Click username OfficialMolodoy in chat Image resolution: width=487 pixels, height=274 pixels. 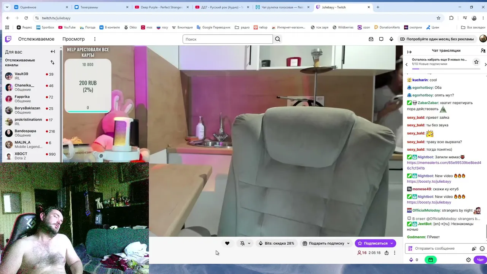click(x=427, y=210)
